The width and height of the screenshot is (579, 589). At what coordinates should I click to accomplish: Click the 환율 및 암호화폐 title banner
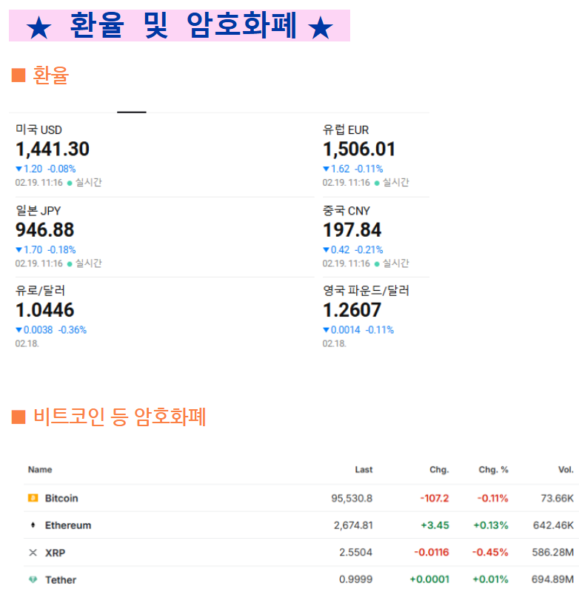(179, 26)
